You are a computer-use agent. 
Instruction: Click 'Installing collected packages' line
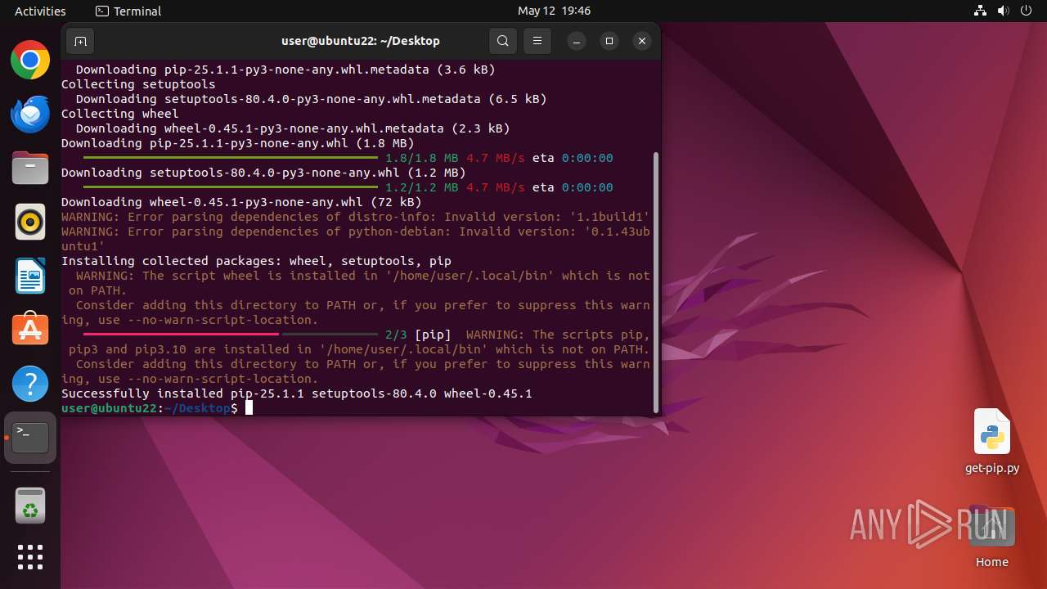256,261
